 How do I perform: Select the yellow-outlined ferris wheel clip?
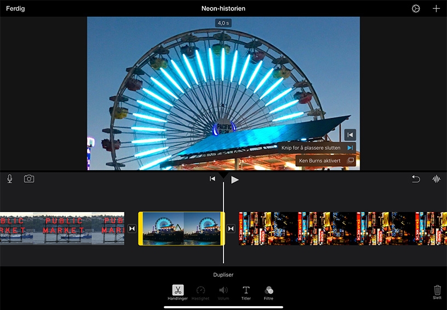pyautogui.click(x=182, y=229)
